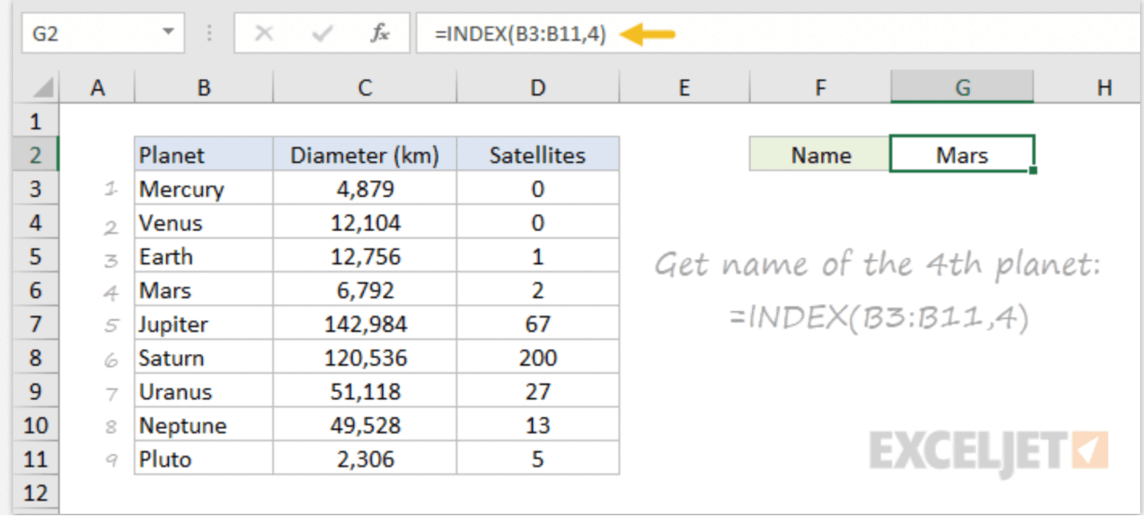Click the Insert Function fx icon

[x=380, y=34]
